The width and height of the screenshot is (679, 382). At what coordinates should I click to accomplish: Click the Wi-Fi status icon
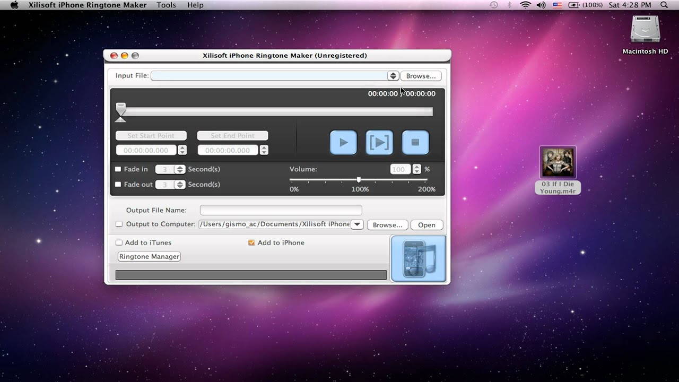point(525,5)
